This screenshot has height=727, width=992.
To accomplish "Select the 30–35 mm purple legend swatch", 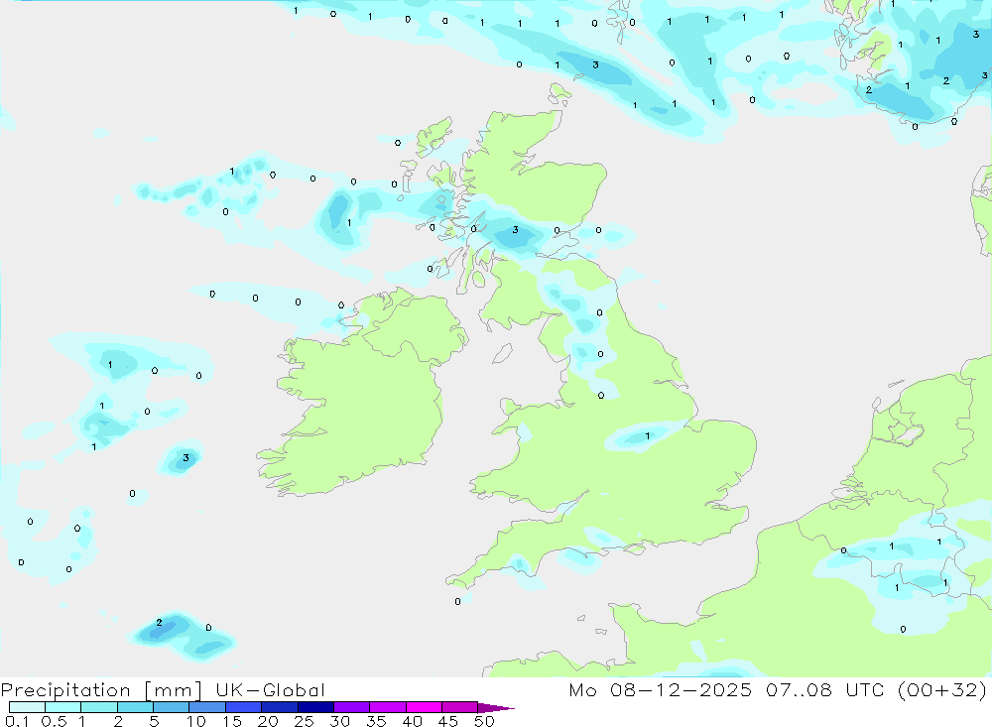I will (x=351, y=707).
